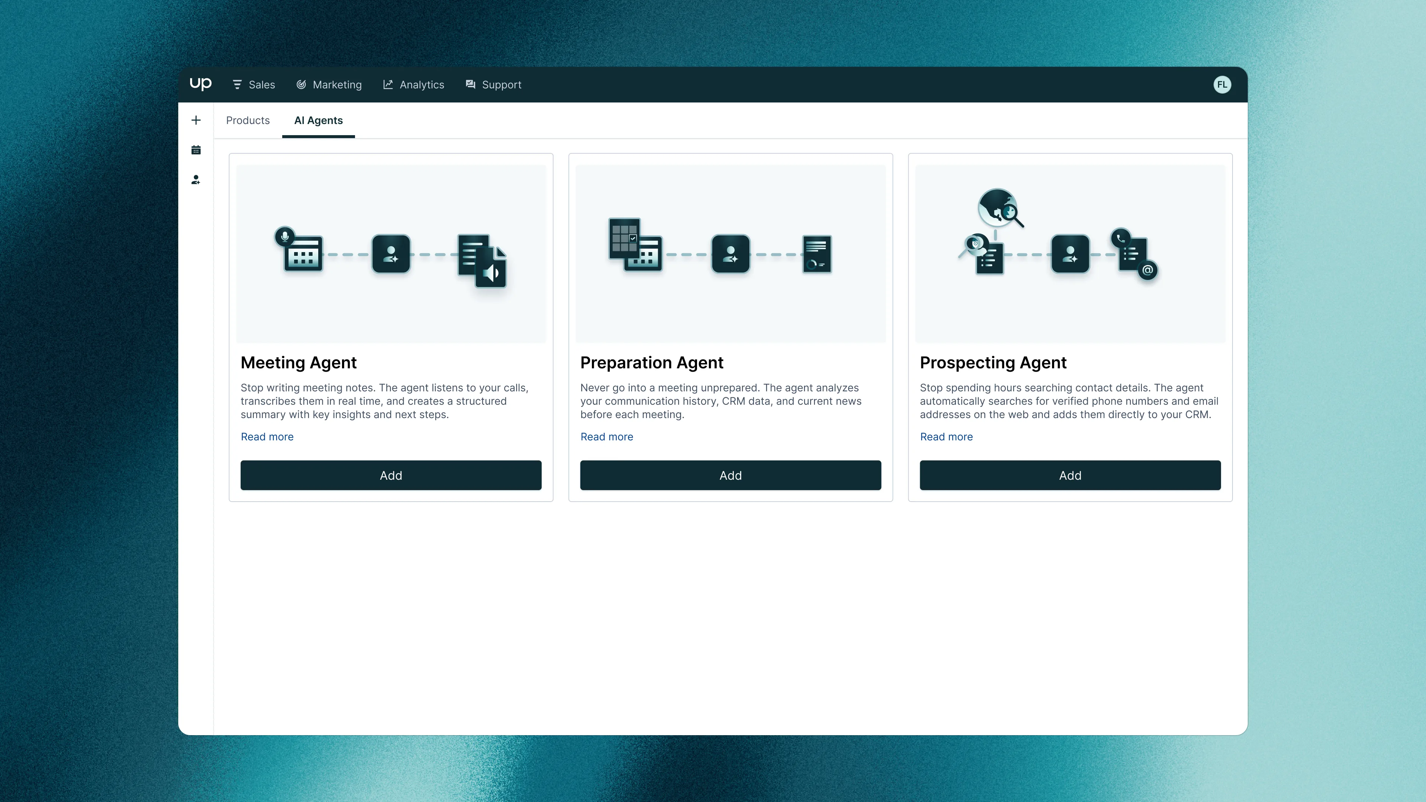Open the Support menu

(x=493, y=85)
